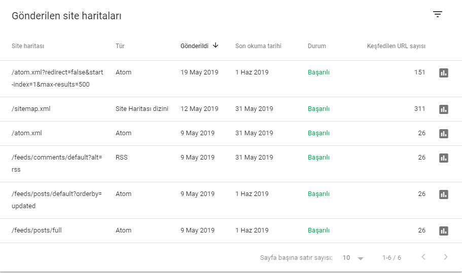Select the /atom.xml?redirect=false sitemap row

231,79
